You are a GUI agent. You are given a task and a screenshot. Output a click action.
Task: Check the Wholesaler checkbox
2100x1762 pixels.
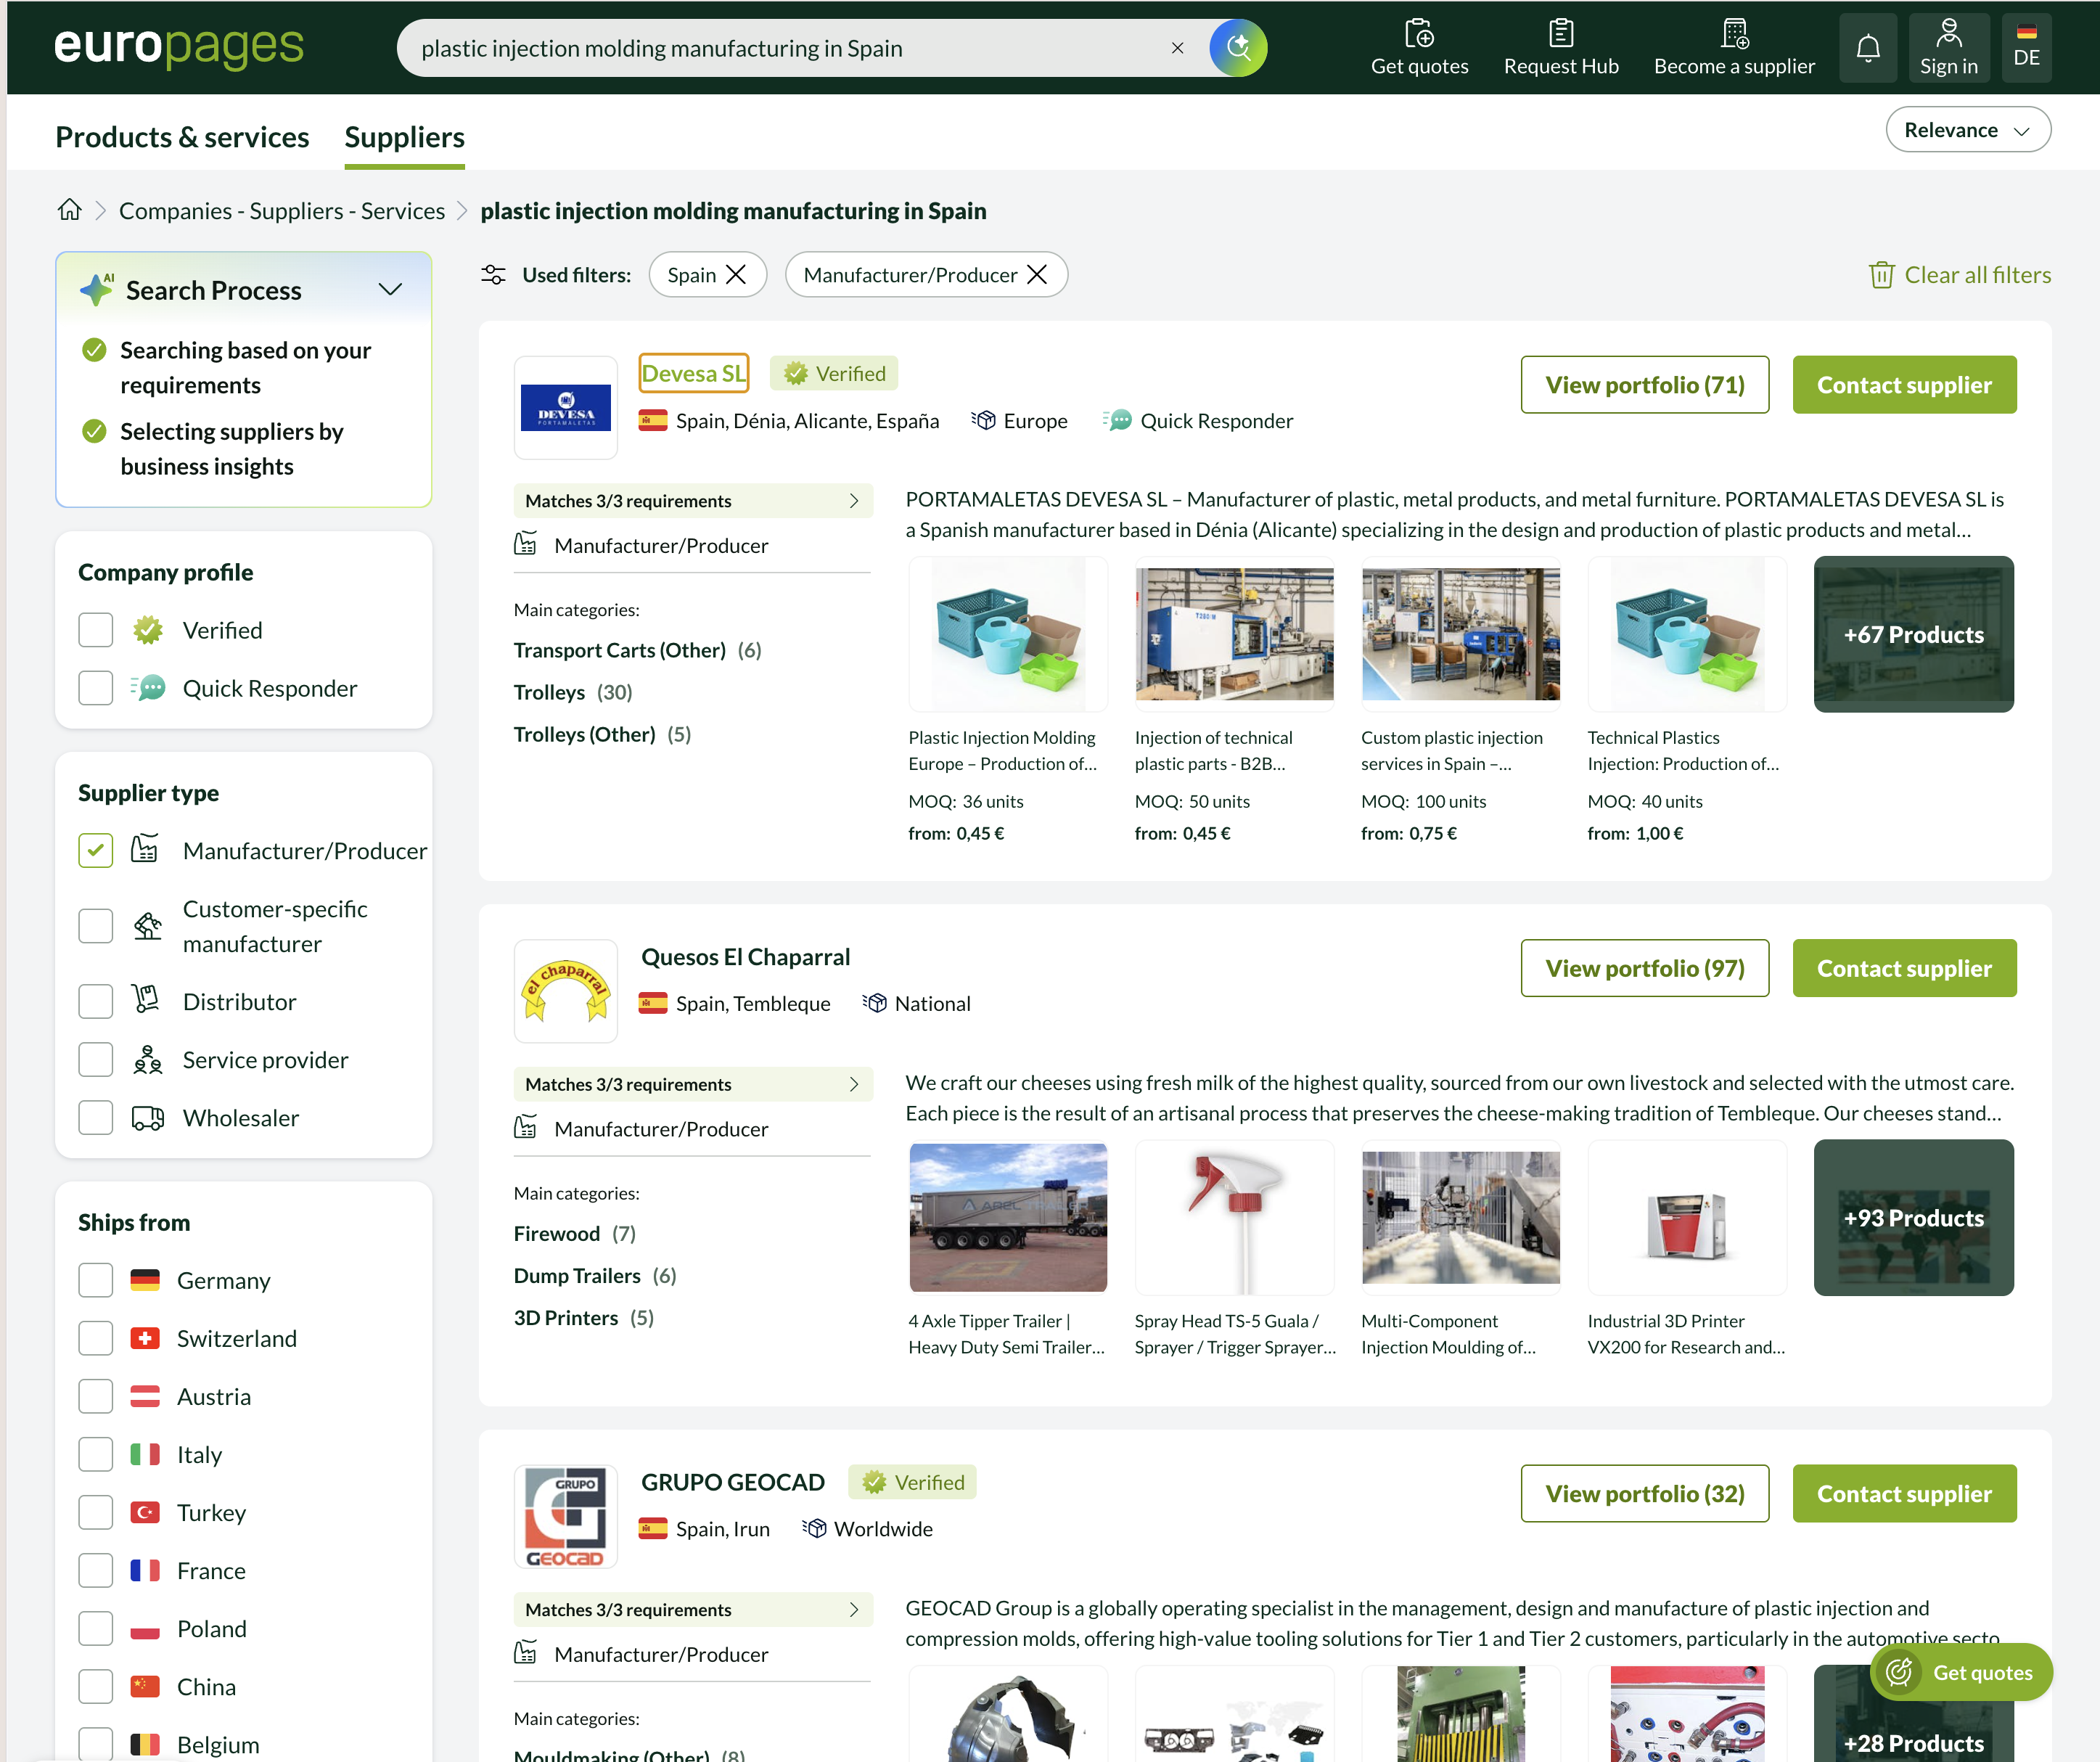(x=96, y=1118)
